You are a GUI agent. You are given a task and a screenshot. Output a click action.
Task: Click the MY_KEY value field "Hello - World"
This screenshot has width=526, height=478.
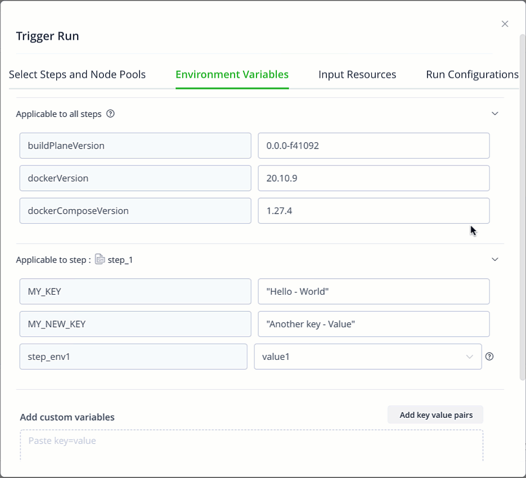374,292
